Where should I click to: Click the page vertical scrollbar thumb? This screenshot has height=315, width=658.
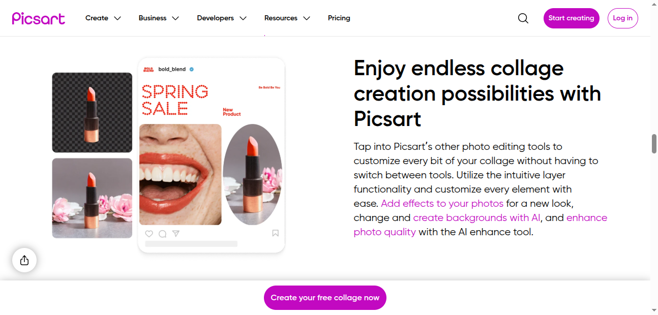click(654, 144)
